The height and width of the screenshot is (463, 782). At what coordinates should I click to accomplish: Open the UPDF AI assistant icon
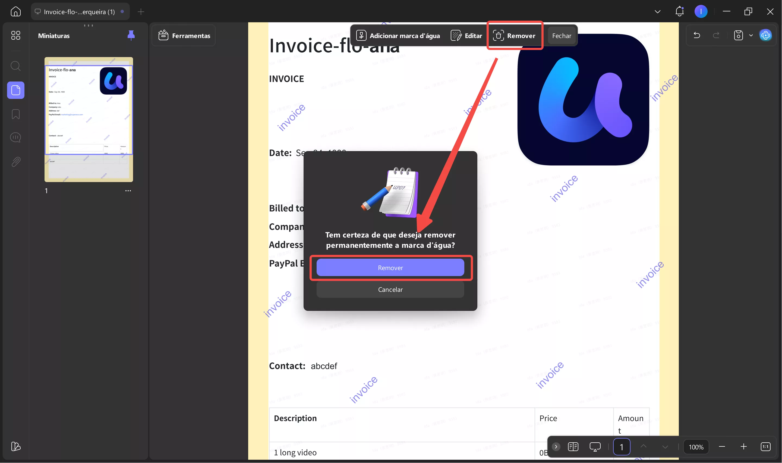(x=765, y=35)
